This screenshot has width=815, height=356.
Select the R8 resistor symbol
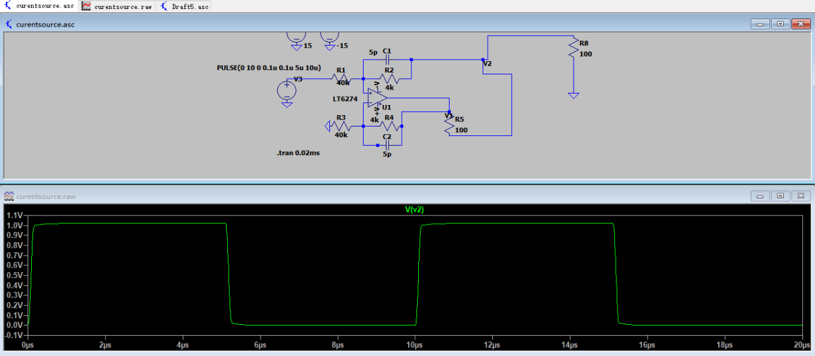tap(574, 48)
